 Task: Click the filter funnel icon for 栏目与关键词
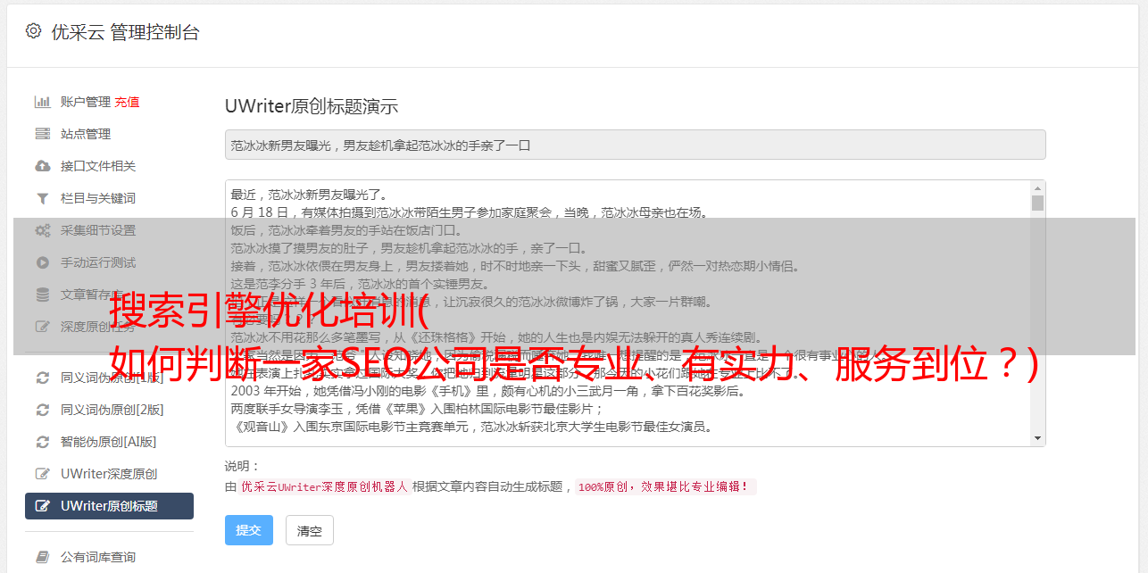42,198
